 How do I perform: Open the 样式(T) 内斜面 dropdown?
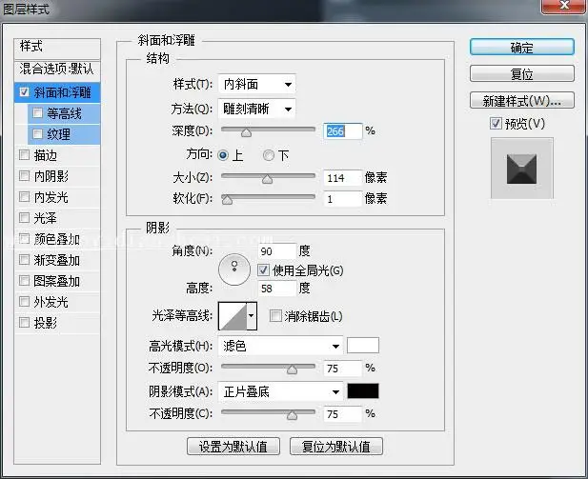click(x=256, y=84)
